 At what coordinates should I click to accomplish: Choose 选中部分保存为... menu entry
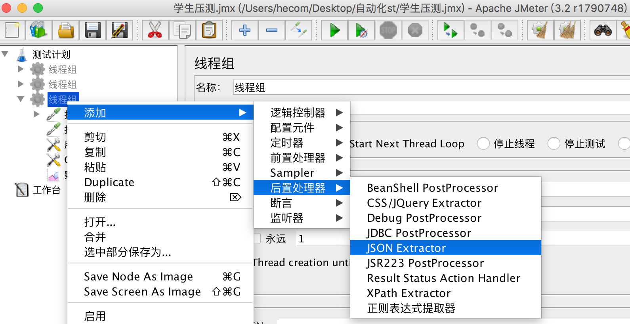click(x=160, y=252)
